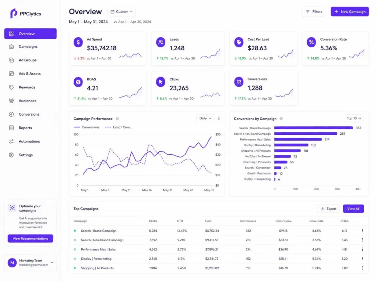
Task: Open Automations section
Action: (29, 141)
